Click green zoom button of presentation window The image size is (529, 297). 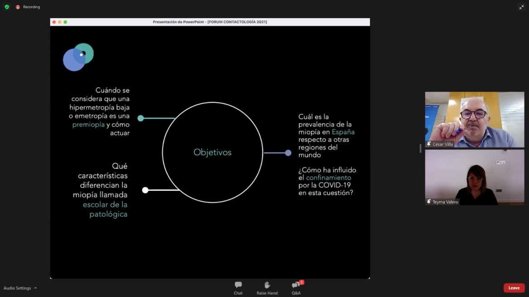point(65,22)
